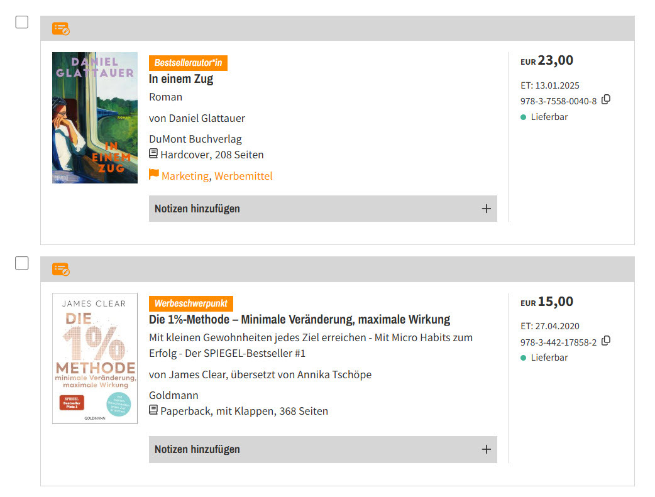Click the plus icon in Die 1%-Methode notes bar
The height and width of the screenshot is (497, 655).
tap(487, 449)
